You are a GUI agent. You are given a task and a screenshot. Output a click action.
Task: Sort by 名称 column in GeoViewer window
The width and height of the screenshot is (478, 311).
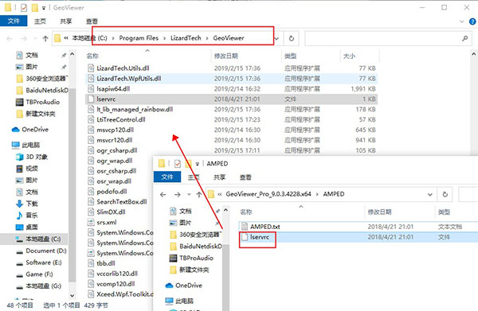[92, 56]
